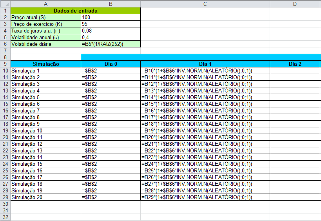The image size is (321, 221).
Task: Select the empty Dia 2 cell for Simulação 1
Action: (295, 71)
